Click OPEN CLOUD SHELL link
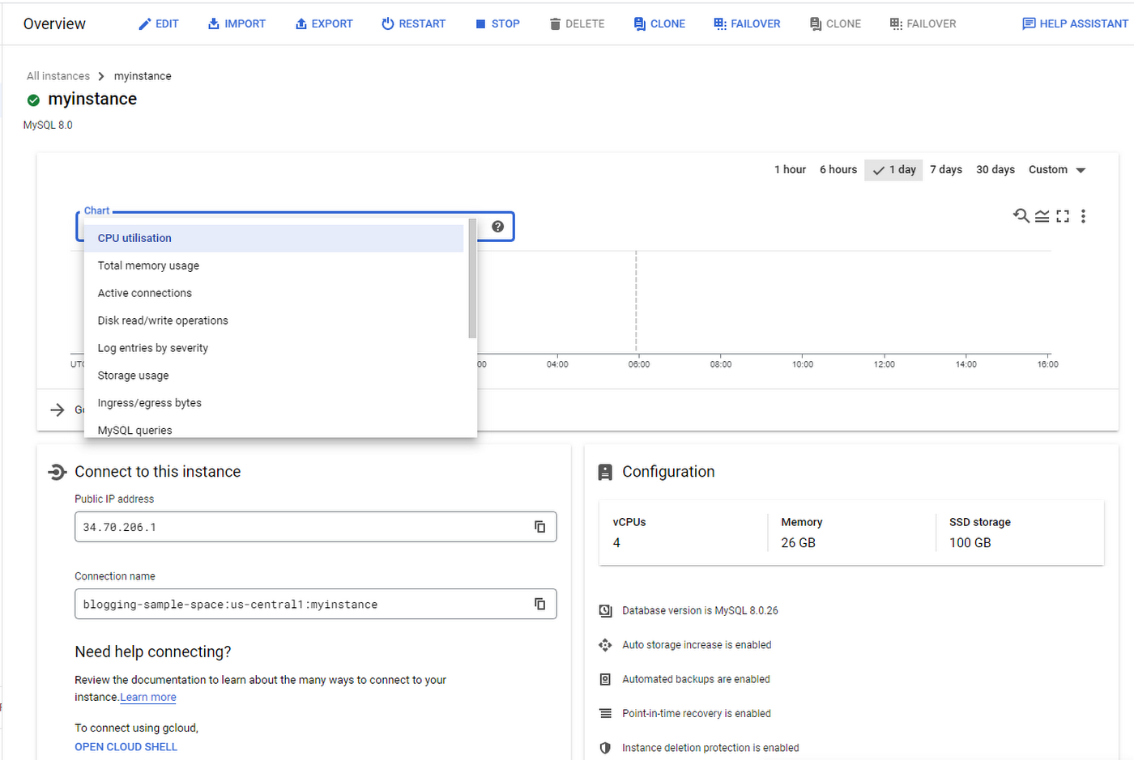 click(126, 746)
